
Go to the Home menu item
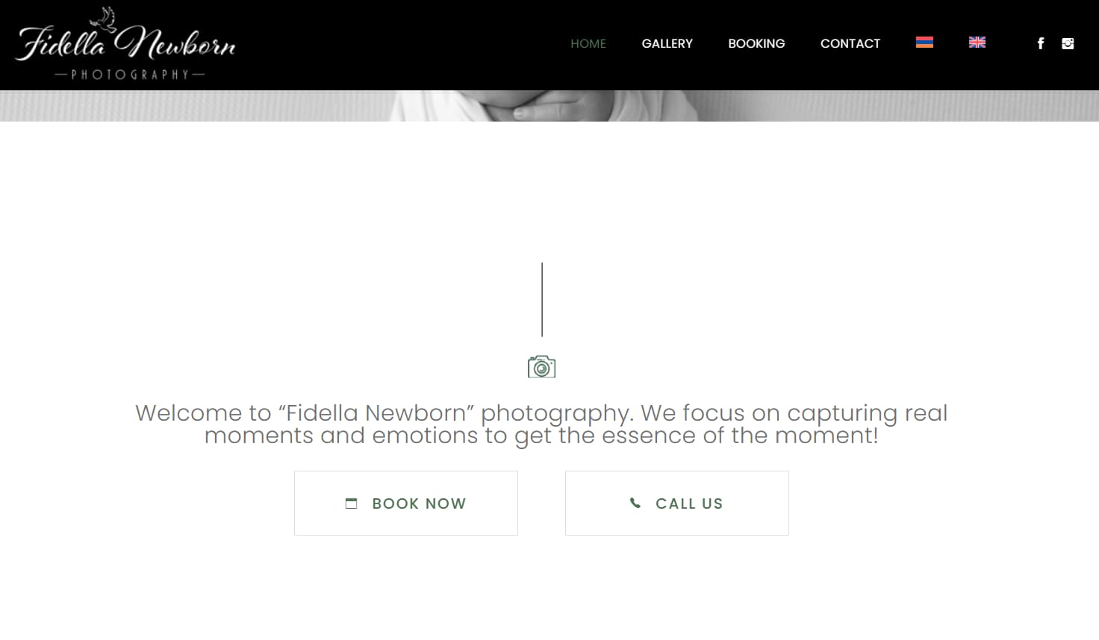pyautogui.click(x=588, y=43)
